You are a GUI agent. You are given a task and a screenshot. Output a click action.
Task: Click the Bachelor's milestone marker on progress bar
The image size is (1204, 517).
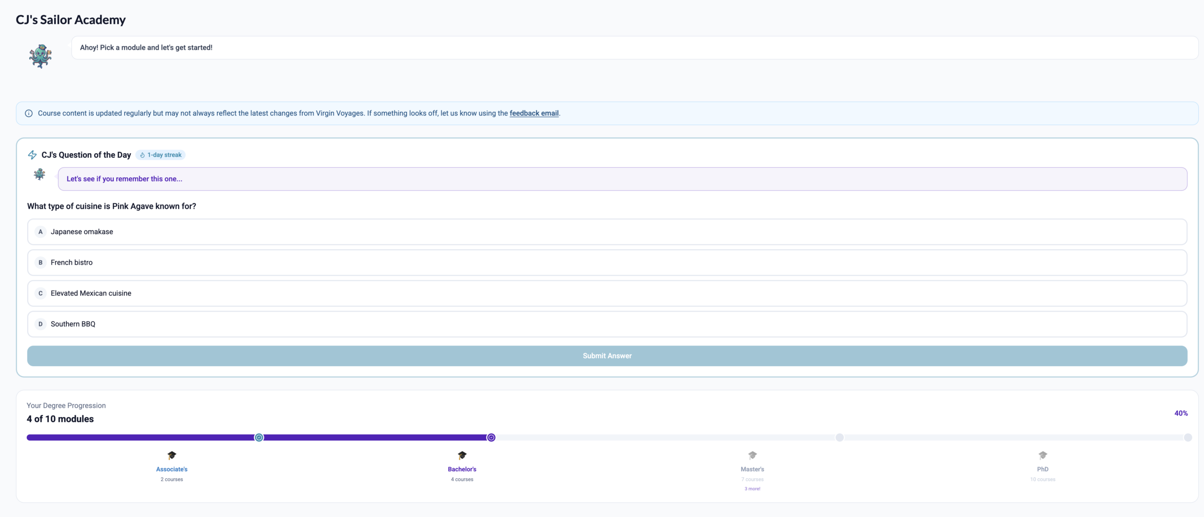tap(491, 438)
